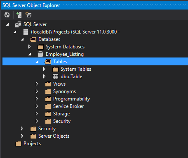188x158 pixels.
Task: Click the Group by Schema toolbar icon
Action: tap(28, 15)
